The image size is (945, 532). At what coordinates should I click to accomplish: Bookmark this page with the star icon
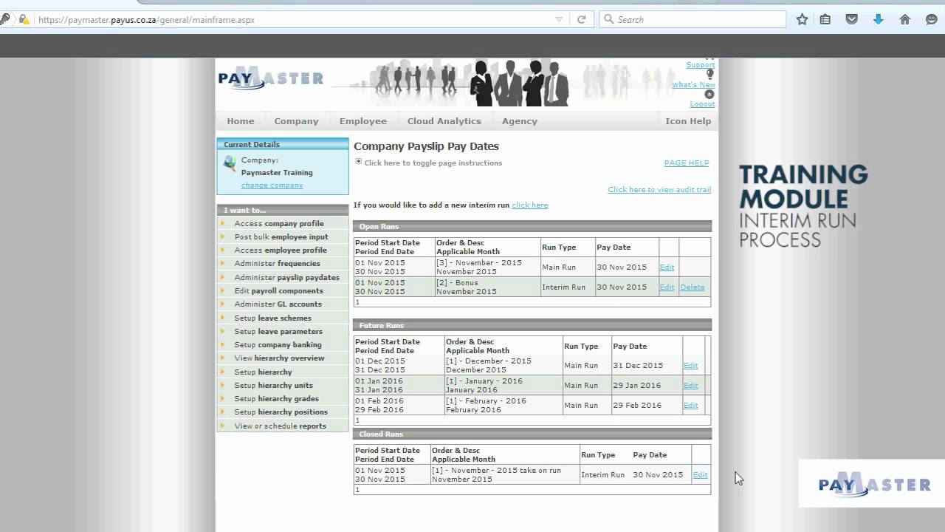coord(802,20)
